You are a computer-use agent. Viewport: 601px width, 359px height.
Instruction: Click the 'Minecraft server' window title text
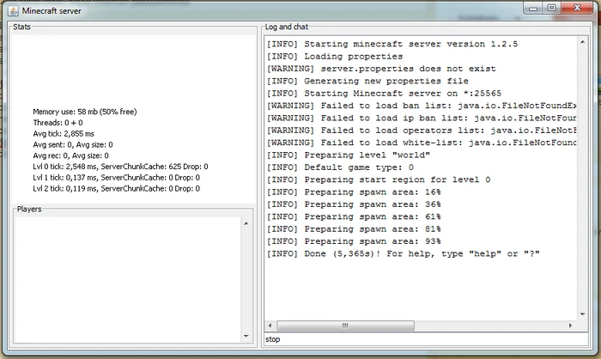[52, 11]
